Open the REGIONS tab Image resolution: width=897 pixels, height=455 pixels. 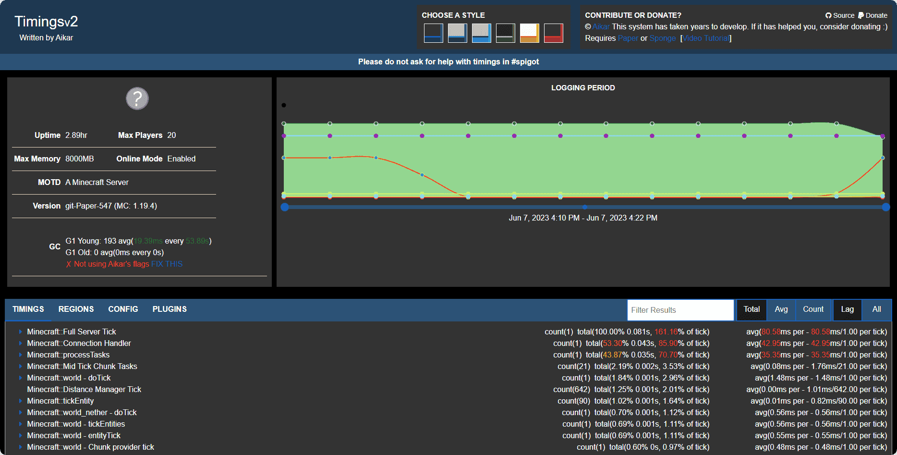[x=76, y=309]
